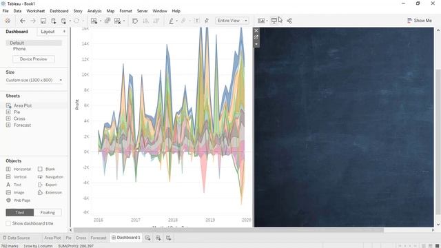The image size is (441, 248).
Task: Open the Worksheet menu
Action: pyautogui.click(x=35, y=11)
